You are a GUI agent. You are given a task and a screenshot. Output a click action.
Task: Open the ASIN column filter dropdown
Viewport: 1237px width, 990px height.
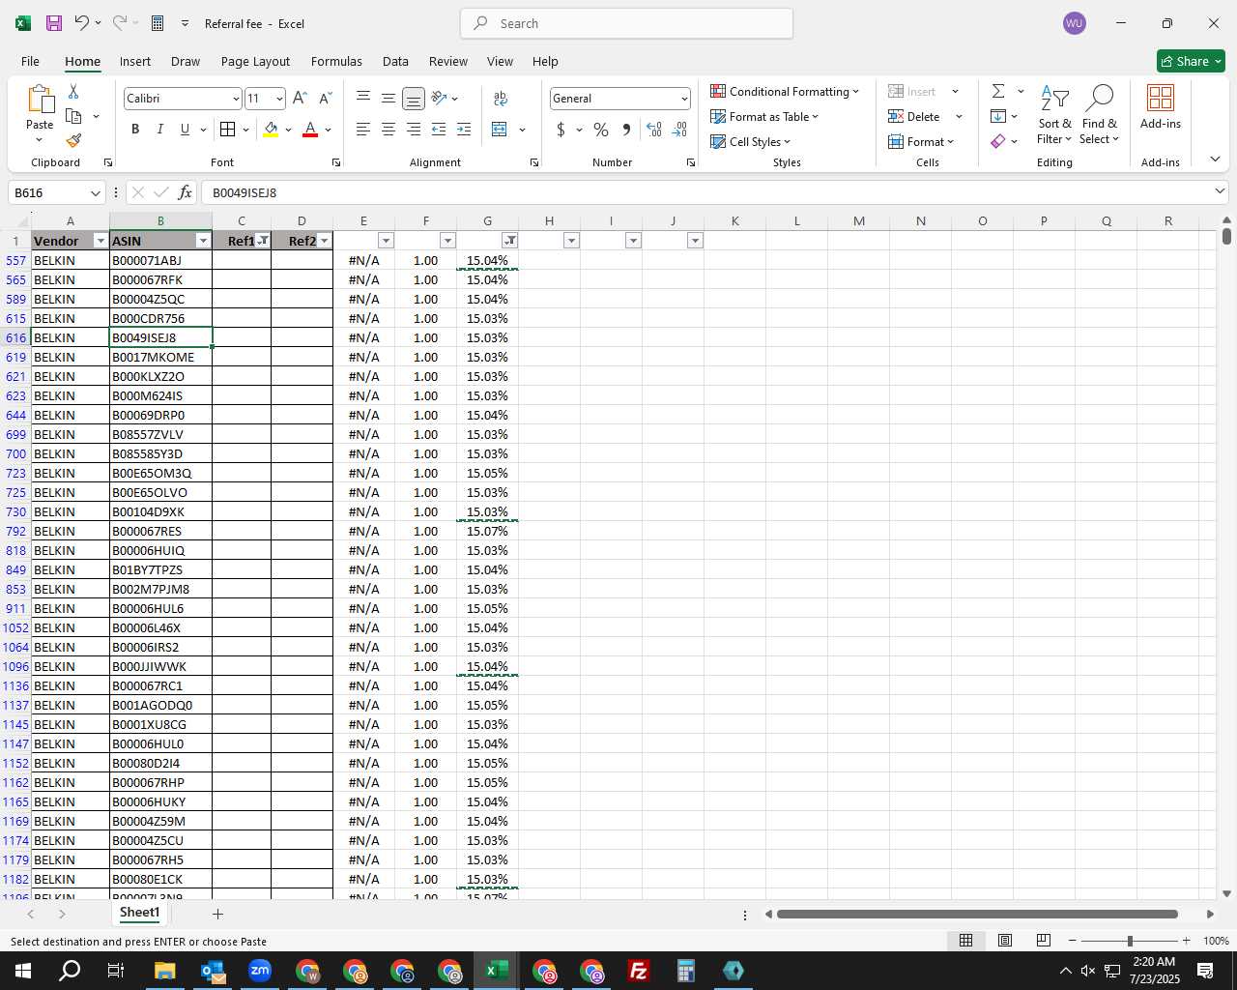coord(203,241)
